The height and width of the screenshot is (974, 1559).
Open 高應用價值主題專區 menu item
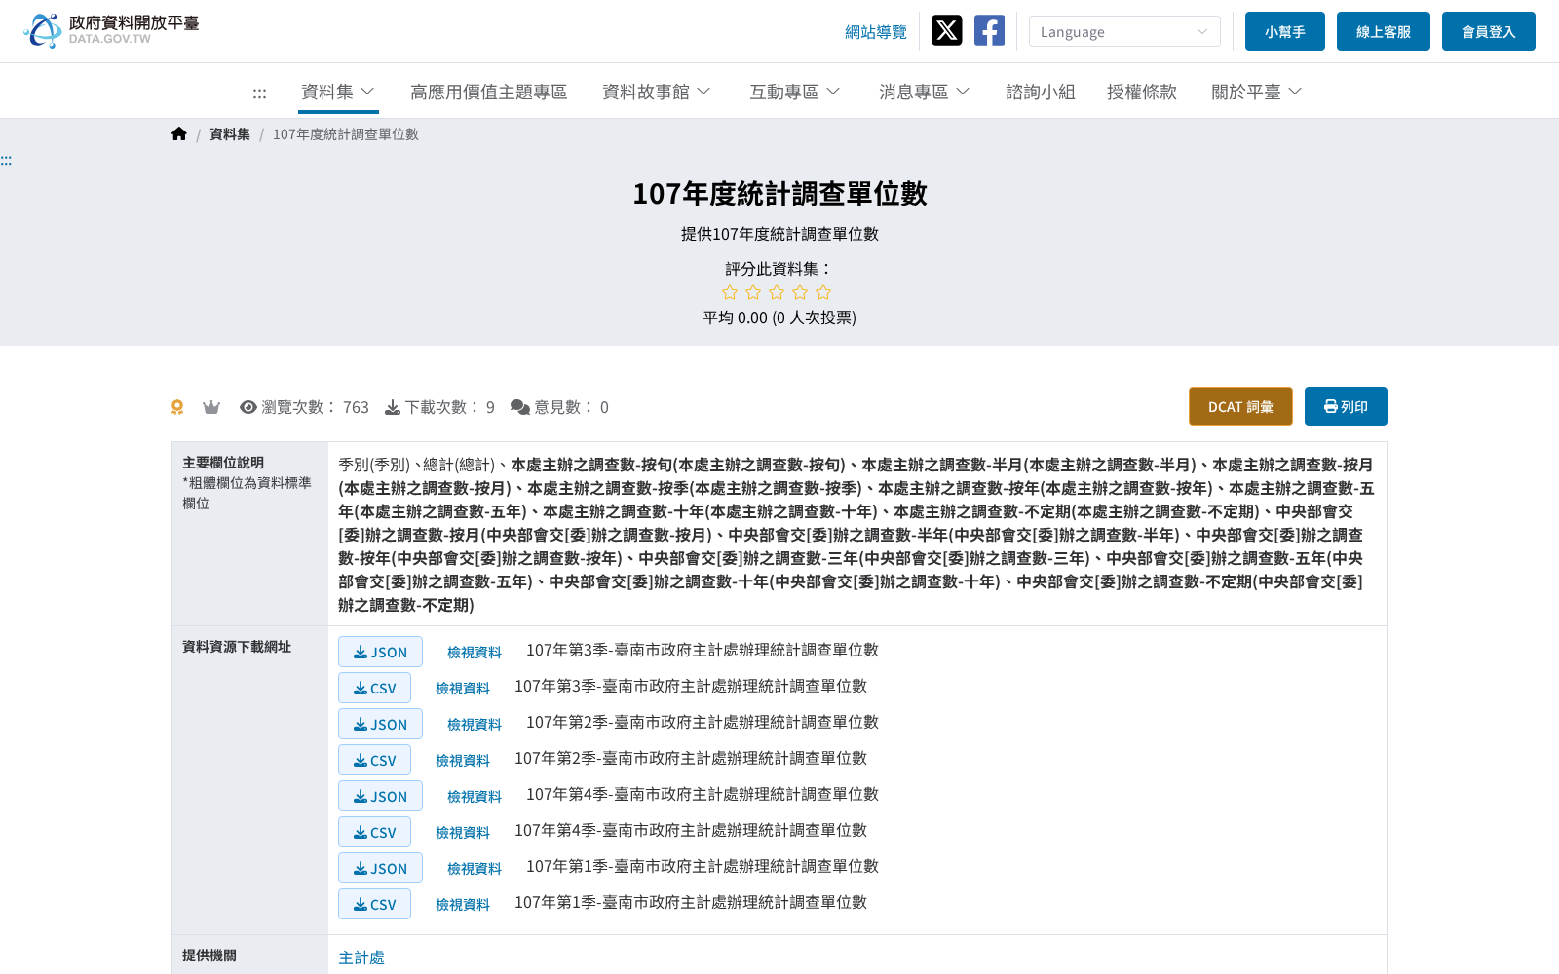click(x=488, y=92)
